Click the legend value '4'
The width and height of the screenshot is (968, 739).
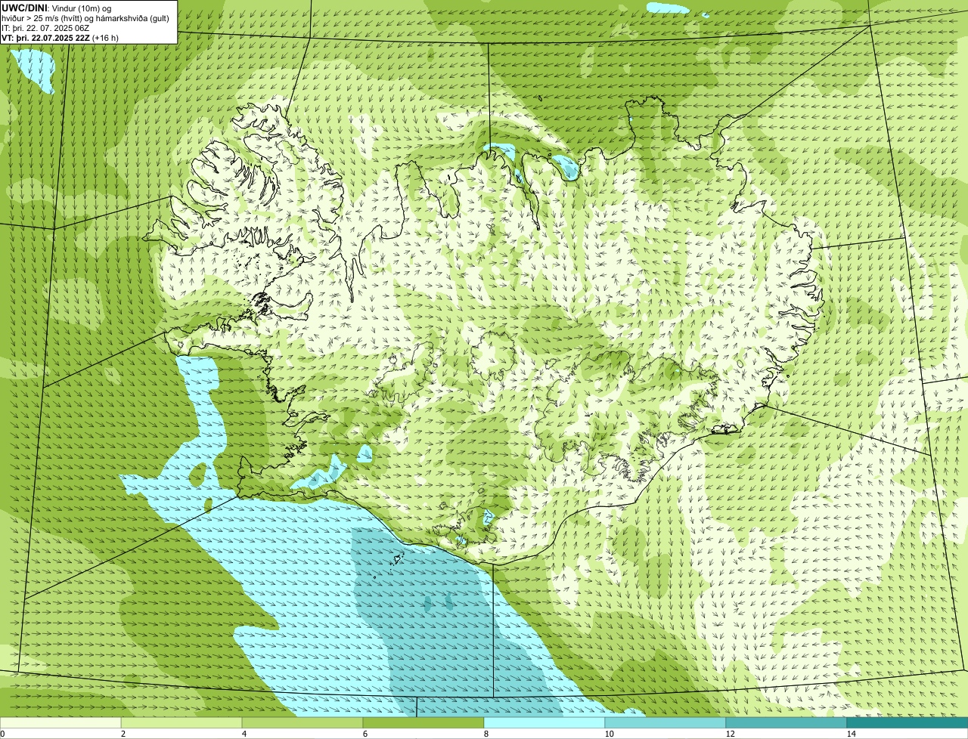point(244,734)
